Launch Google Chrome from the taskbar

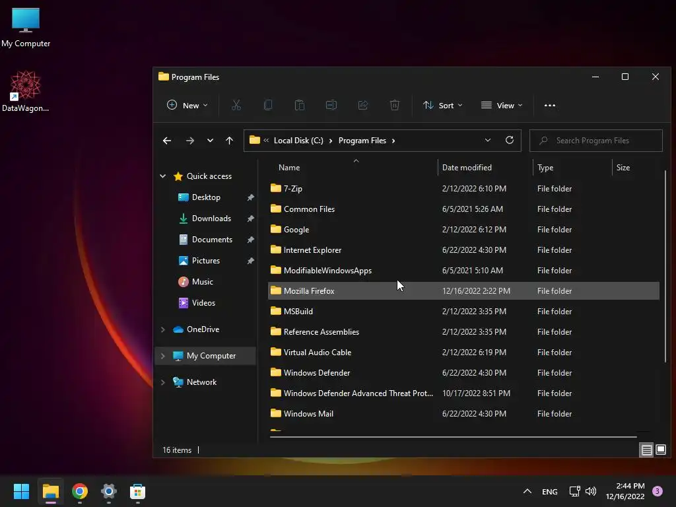click(x=80, y=491)
